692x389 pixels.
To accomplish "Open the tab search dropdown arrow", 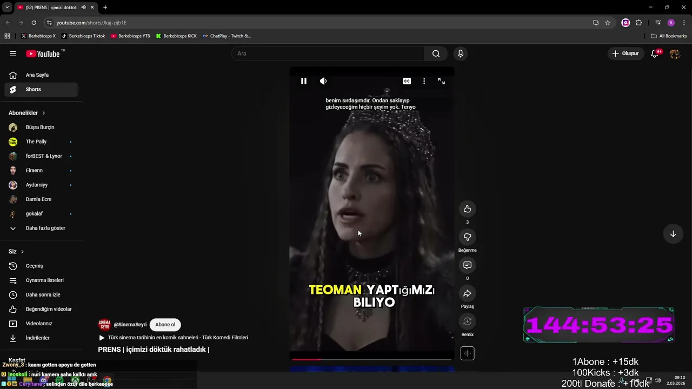I will [7, 7].
